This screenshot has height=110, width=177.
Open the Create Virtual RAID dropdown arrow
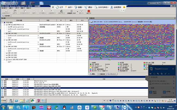tap(77, 12)
